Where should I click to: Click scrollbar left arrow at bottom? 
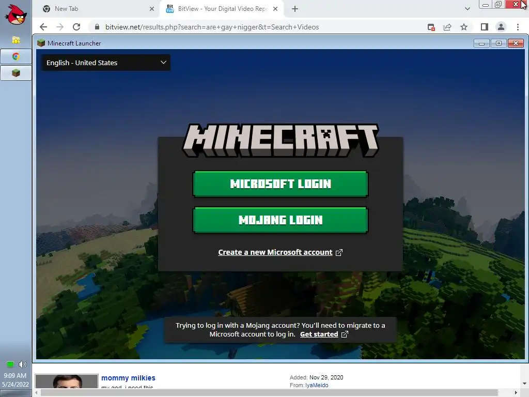pyautogui.click(x=37, y=393)
